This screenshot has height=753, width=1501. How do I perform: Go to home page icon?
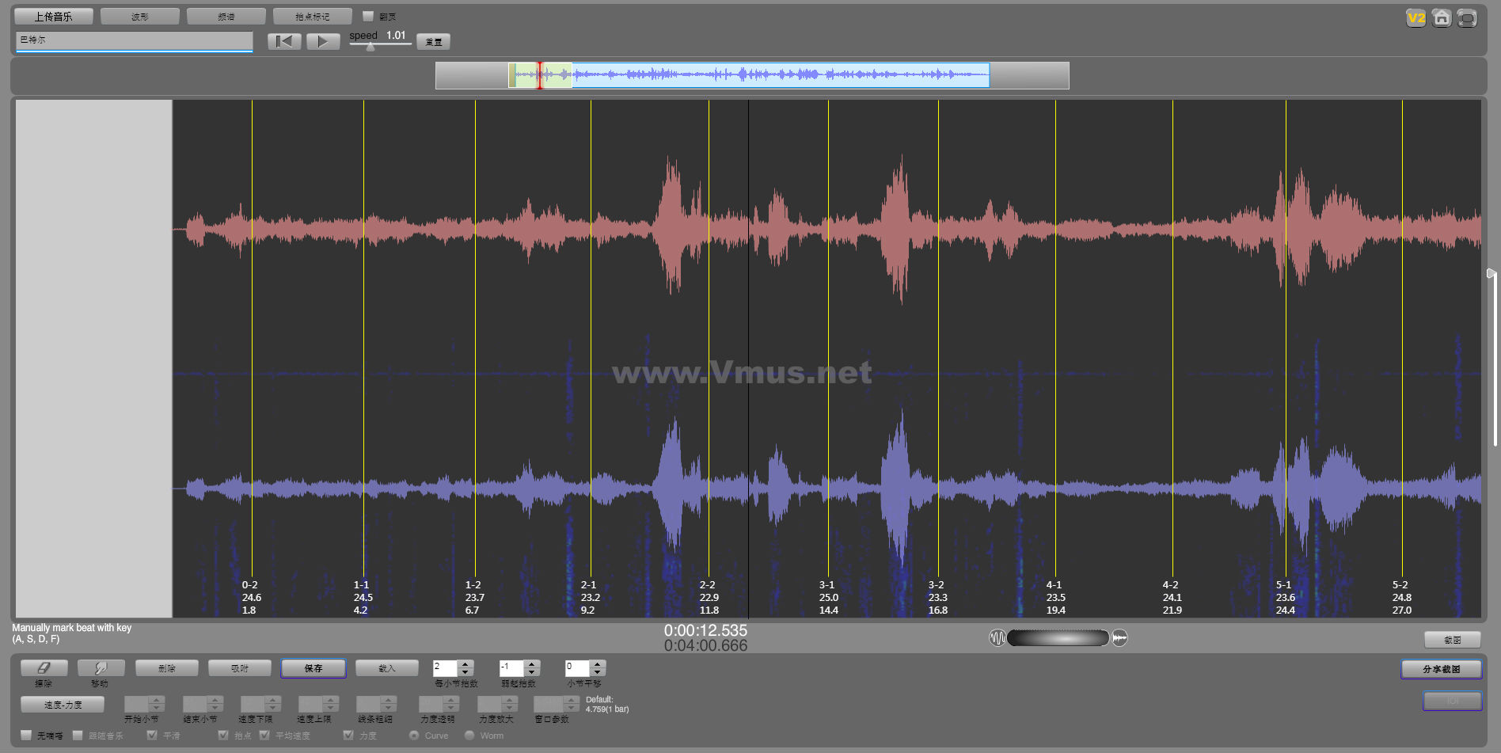(x=1442, y=18)
